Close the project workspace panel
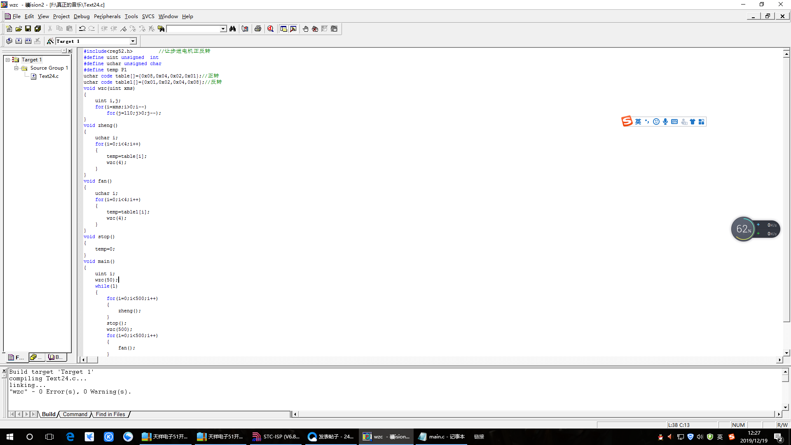Viewport: 791px width, 445px height. pyautogui.click(x=70, y=51)
